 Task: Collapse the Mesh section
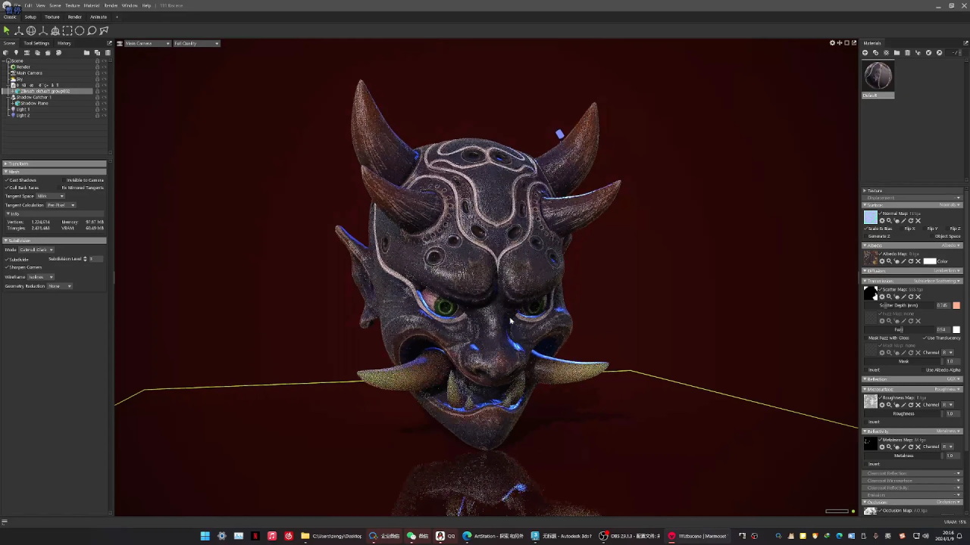[x=54, y=172]
